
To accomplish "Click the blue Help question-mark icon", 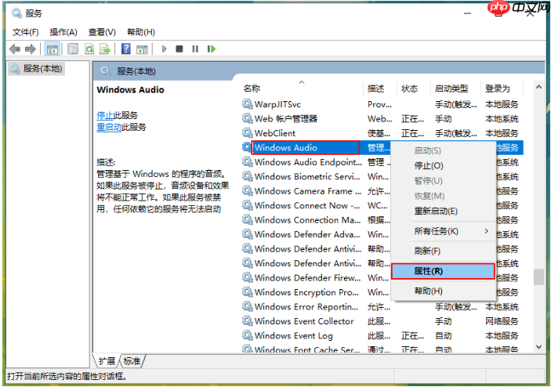I will coord(126,49).
